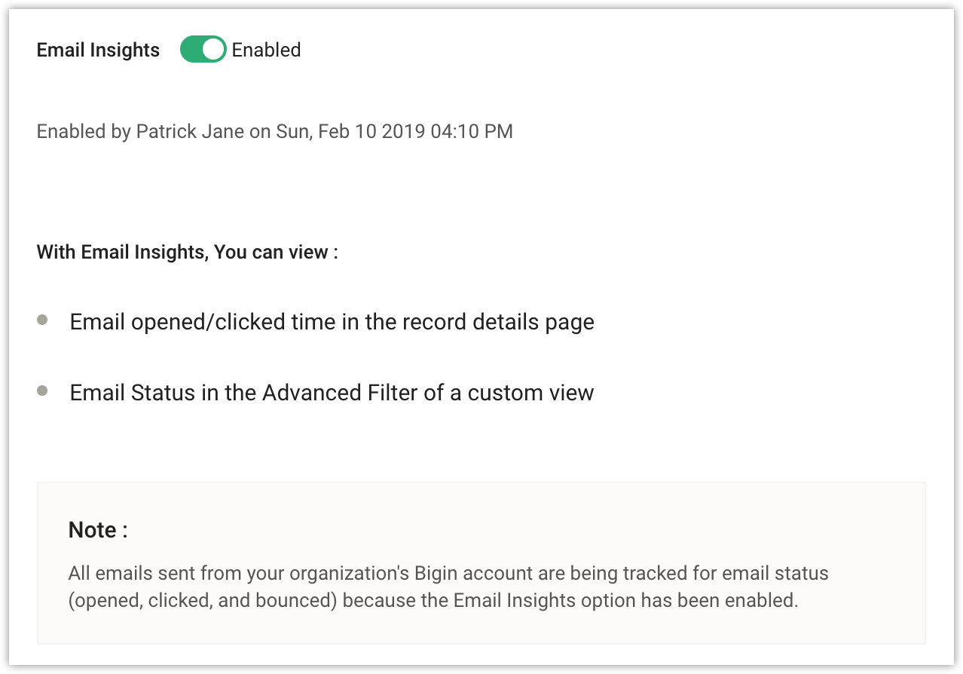
Task: Select the 'Email opened/clicked time' list item
Action: [x=332, y=323]
